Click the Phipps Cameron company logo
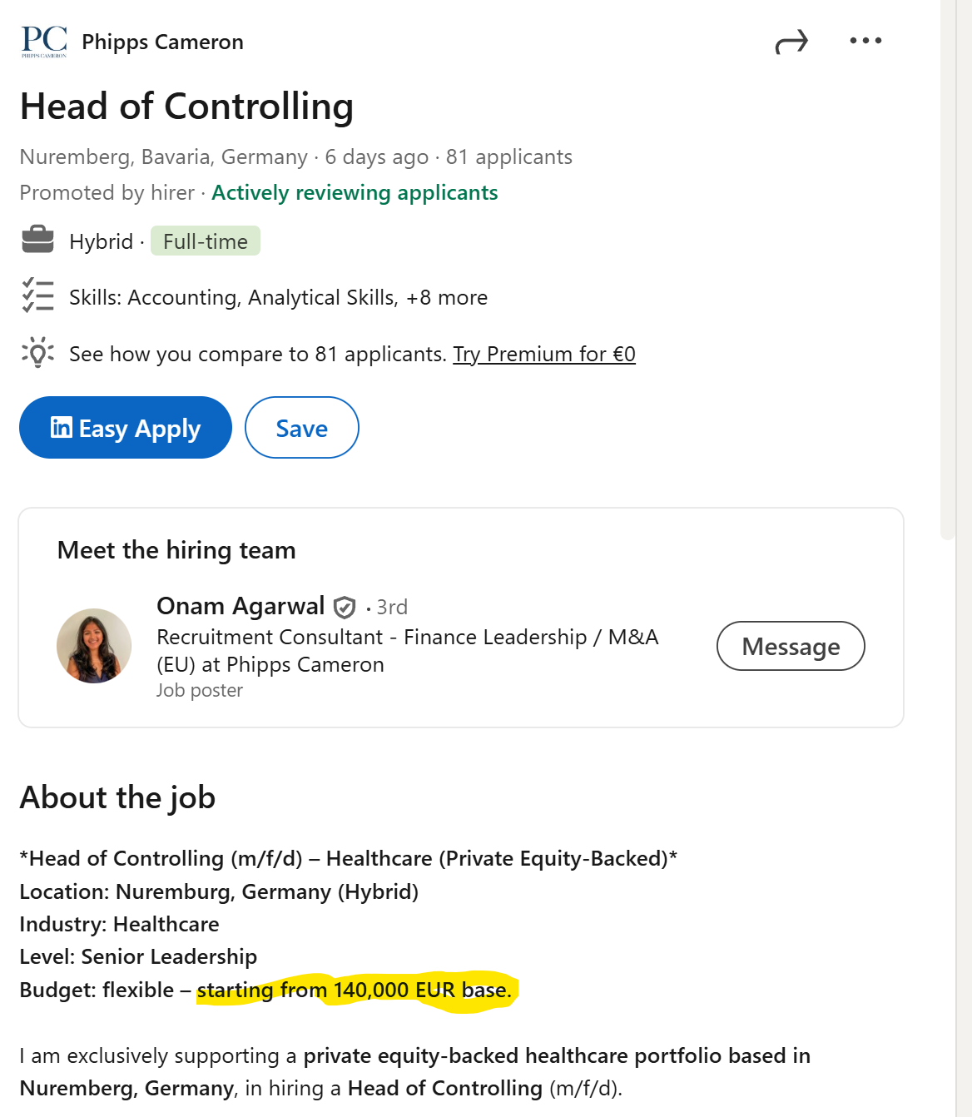Viewport: 972px width, 1117px height. pyautogui.click(x=44, y=41)
